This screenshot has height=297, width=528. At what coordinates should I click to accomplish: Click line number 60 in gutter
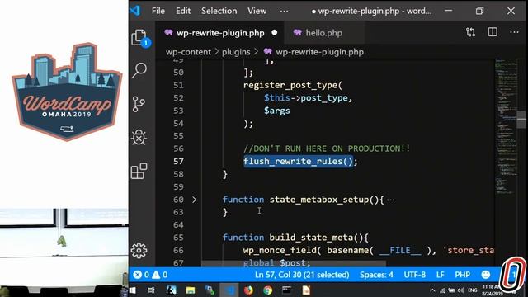pyautogui.click(x=178, y=200)
